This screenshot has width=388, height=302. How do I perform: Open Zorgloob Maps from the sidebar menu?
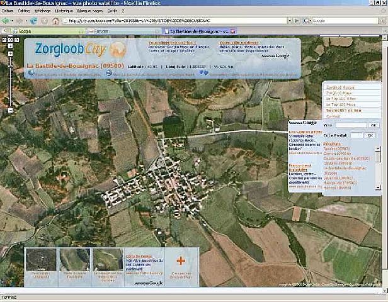[339, 93]
